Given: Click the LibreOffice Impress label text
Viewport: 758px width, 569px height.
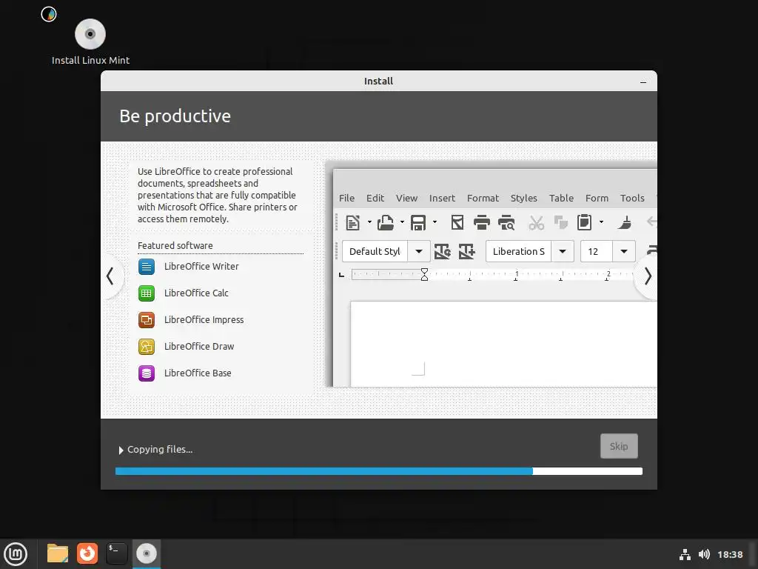Looking at the screenshot, I should (x=204, y=320).
